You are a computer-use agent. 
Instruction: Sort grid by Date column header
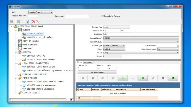[x=85, y=89]
